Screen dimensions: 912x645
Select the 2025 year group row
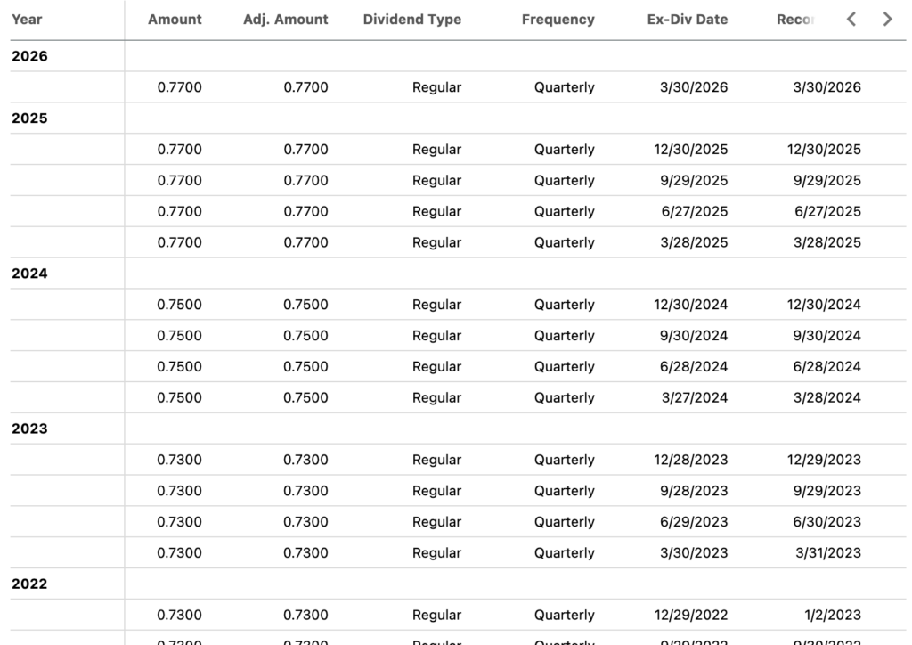pyautogui.click(x=459, y=118)
